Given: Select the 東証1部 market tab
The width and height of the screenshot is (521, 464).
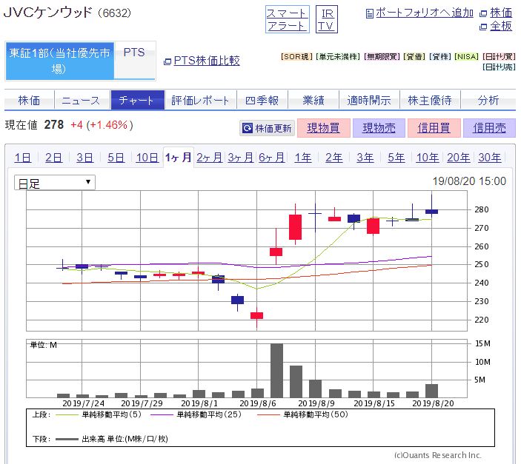Looking at the screenshot, I should tap(60, 61).
